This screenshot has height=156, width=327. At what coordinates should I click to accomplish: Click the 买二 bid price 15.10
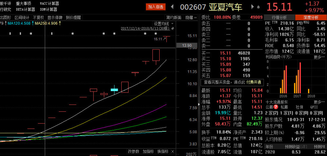[225, 59]
